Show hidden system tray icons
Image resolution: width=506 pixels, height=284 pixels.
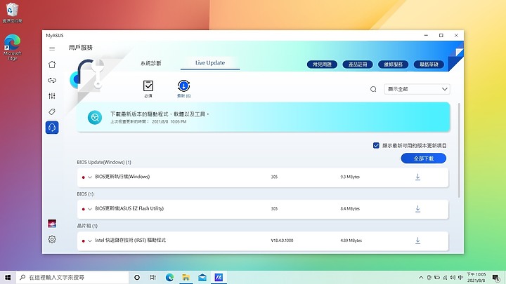coord(421,277)
